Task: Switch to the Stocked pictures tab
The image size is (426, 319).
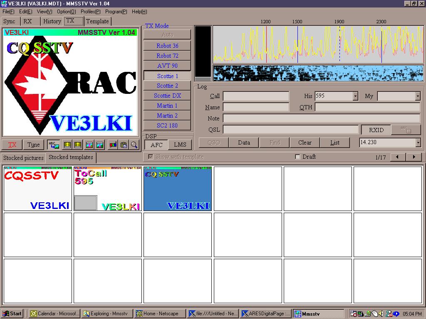Action: click(x=23, y=158)
